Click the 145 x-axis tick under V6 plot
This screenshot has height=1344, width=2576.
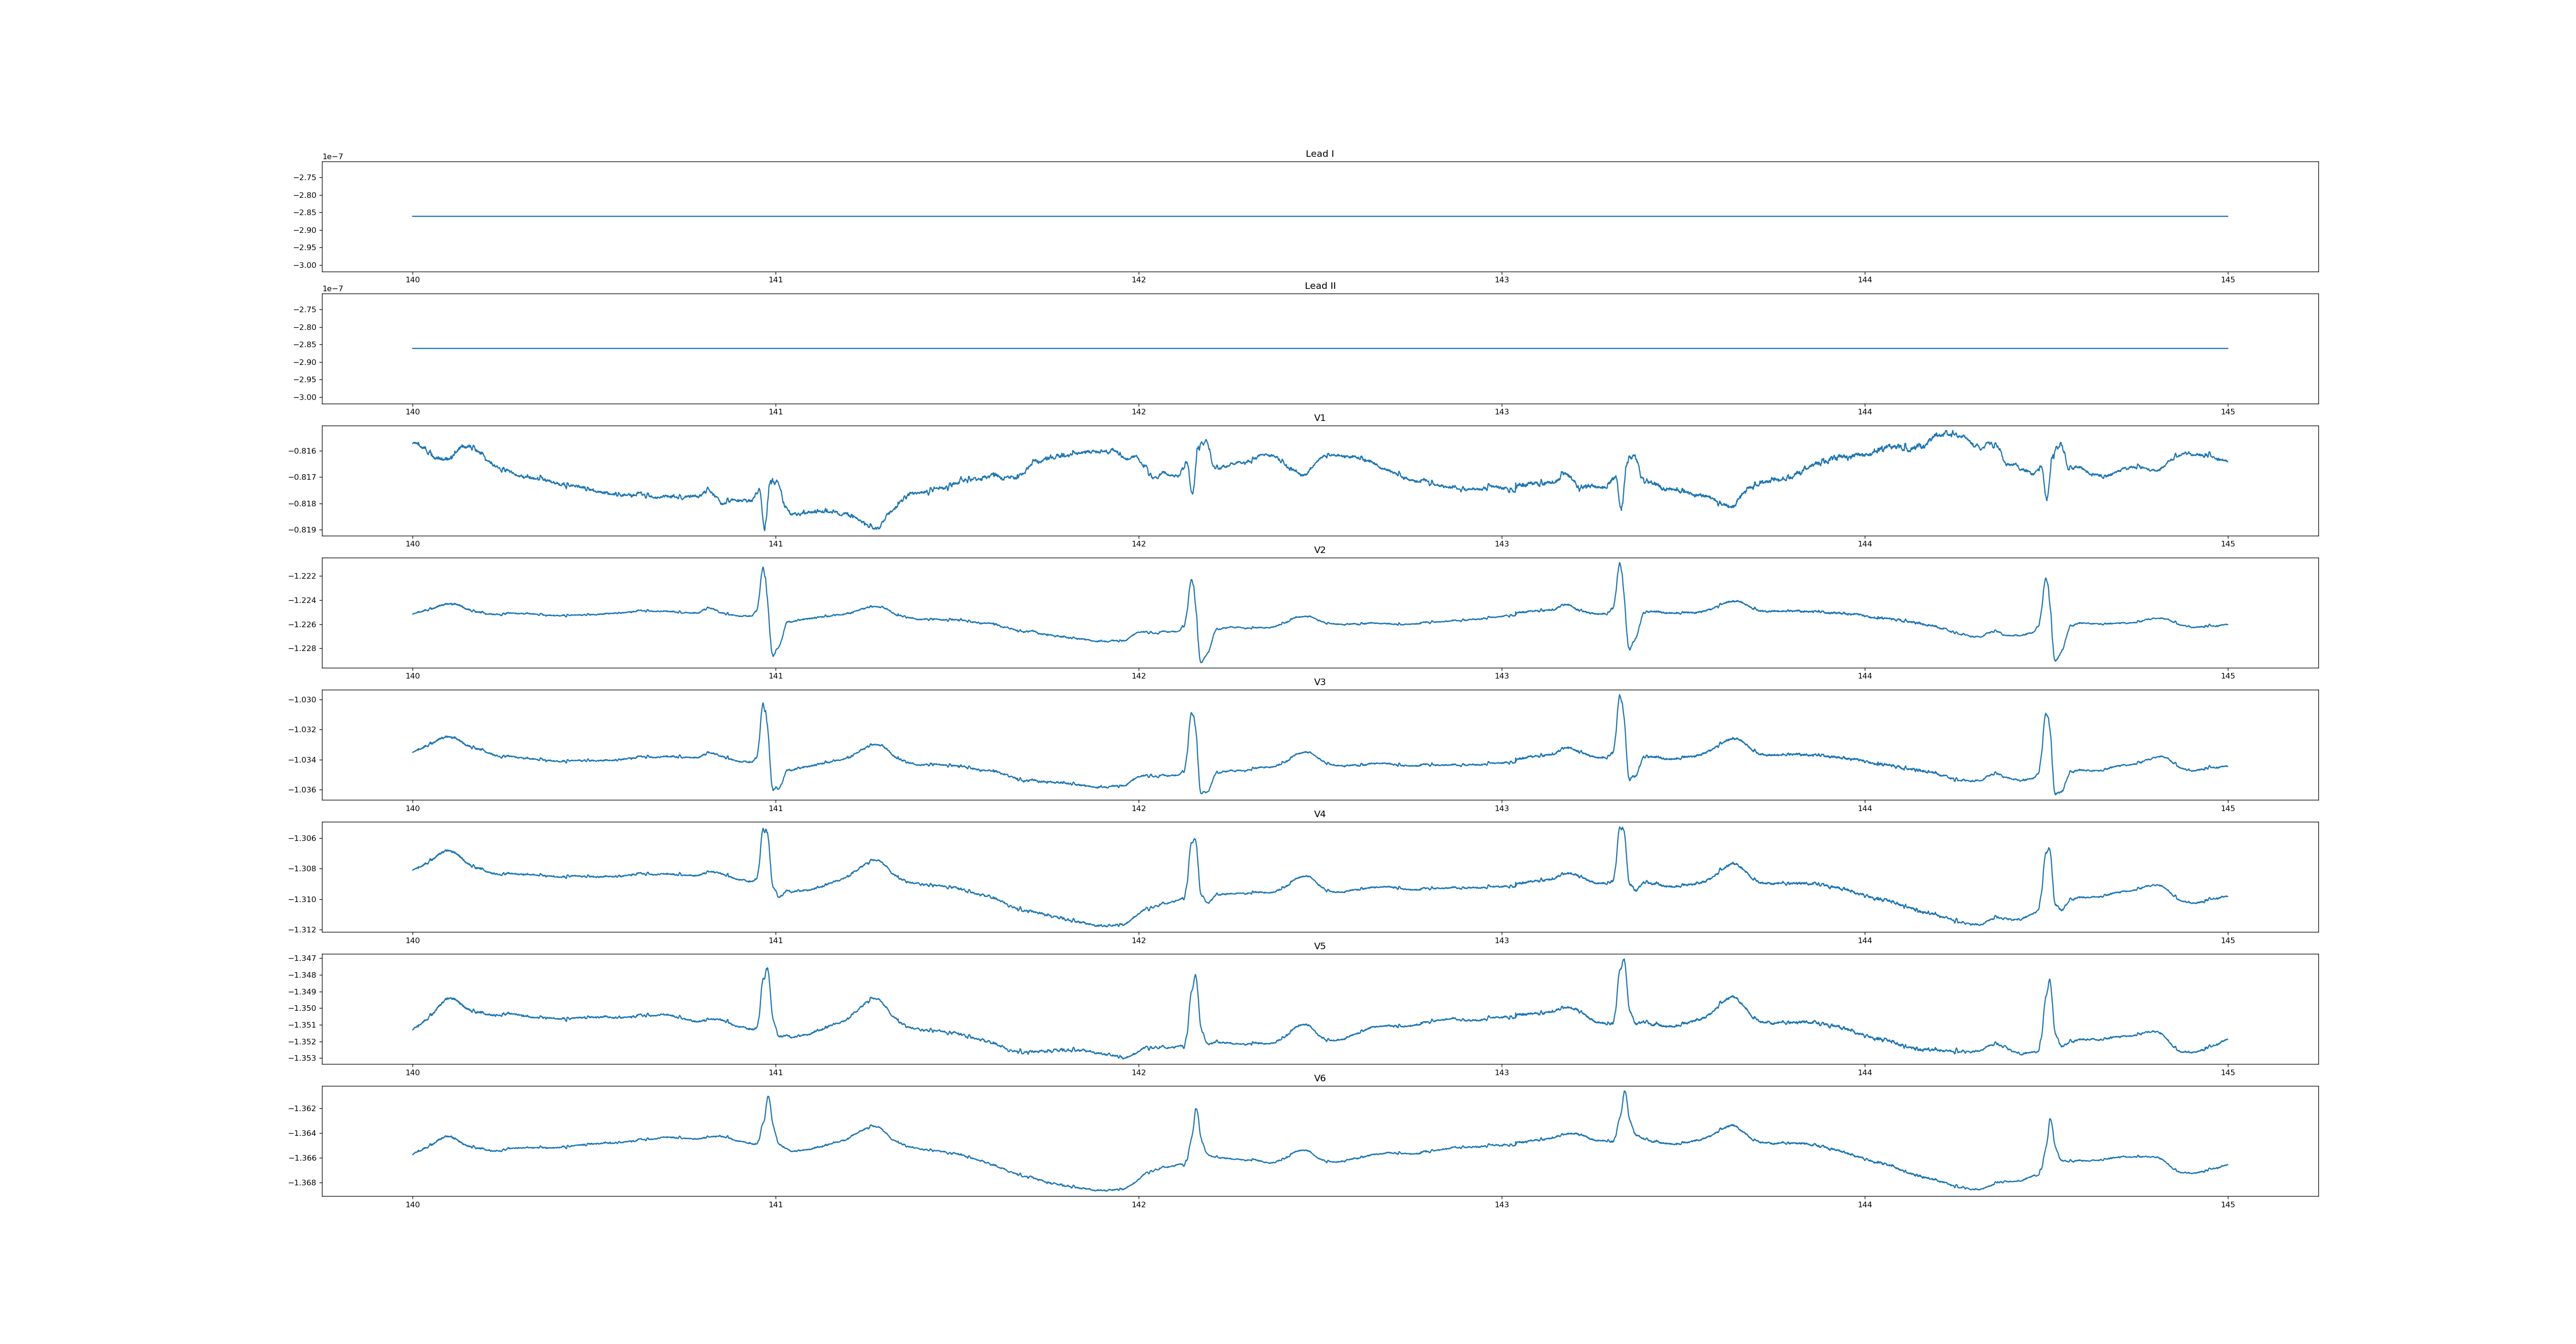point(2227,1204)
